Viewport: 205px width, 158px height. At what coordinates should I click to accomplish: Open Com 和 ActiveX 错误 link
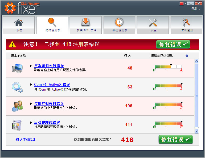[x=52, y=84]
